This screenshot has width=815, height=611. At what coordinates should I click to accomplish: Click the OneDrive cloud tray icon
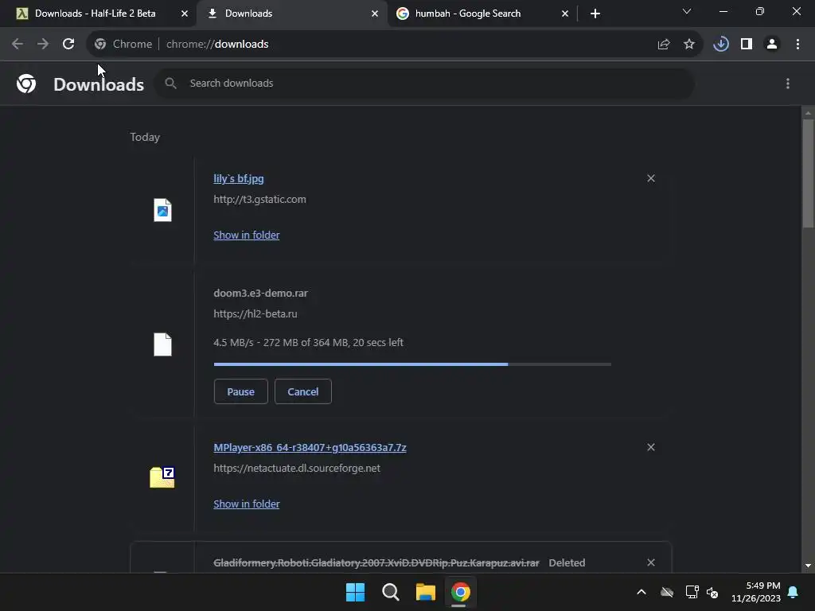coord(667,592)
